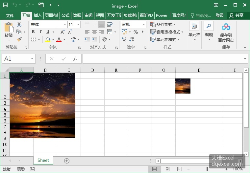Screen dimensions: 250x173
Task: Expand the 单元格样式 menu
Action: (165, 39)
